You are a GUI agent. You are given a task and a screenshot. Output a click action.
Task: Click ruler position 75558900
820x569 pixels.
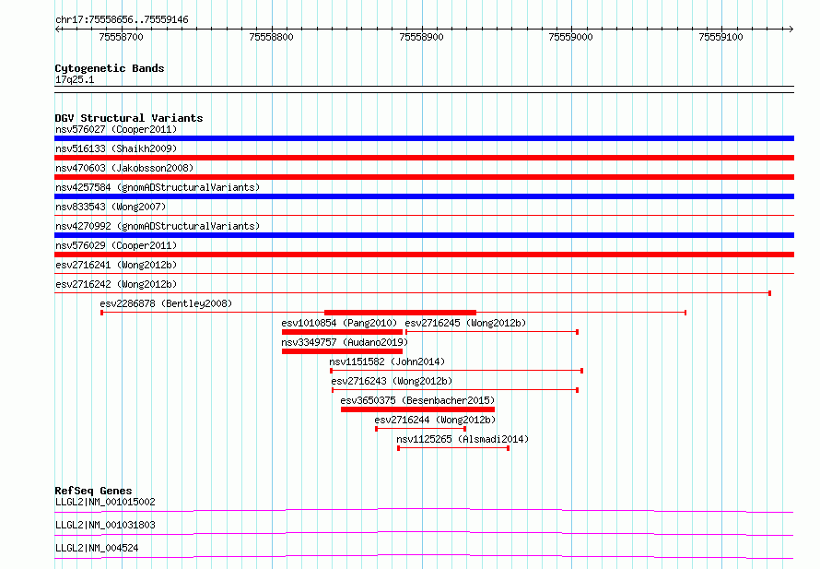(421, 37)
